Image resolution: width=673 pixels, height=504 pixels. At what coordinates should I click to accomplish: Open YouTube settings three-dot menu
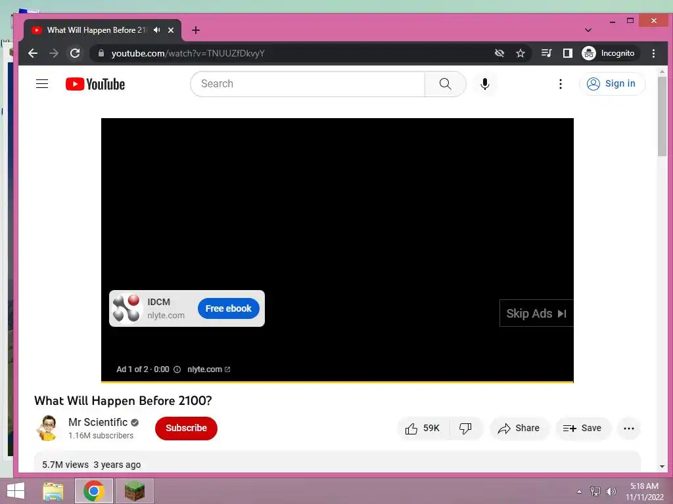560,84
